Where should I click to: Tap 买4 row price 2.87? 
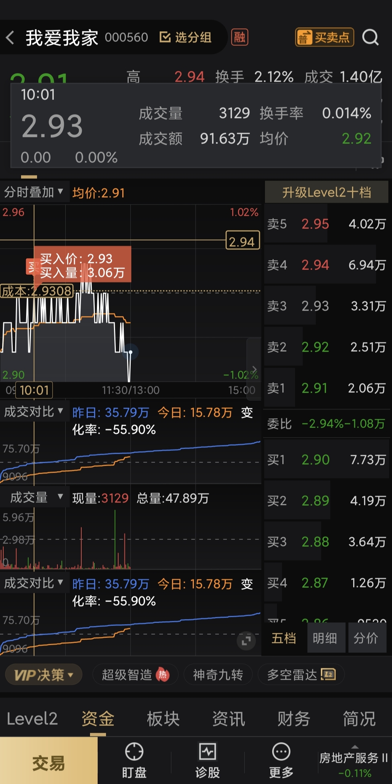(315, 583)
